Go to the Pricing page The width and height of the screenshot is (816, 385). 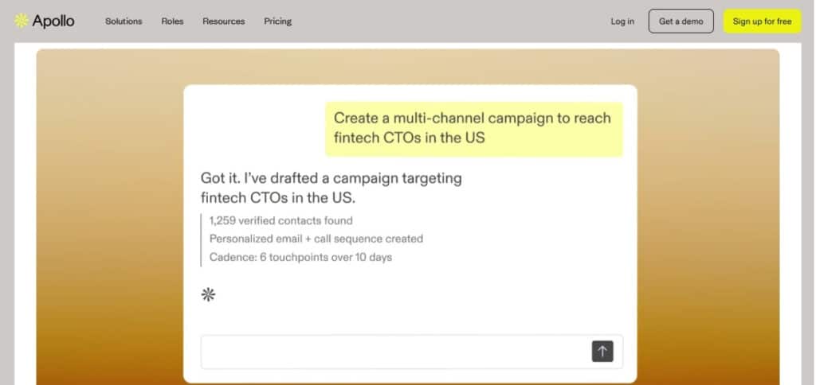277,21
